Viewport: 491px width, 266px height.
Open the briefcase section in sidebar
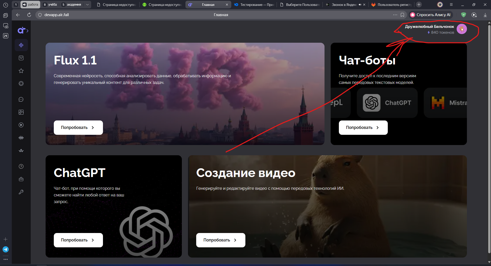click(21, 179)
